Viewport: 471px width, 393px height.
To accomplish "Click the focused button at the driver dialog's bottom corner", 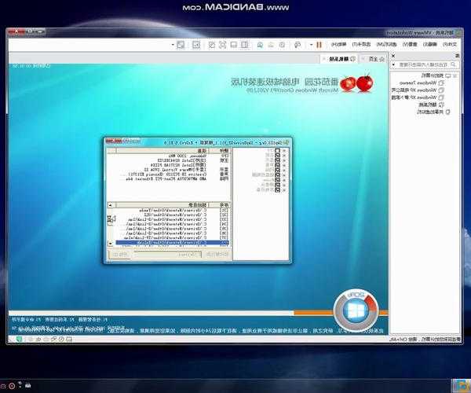I will (x=119, y=255).
